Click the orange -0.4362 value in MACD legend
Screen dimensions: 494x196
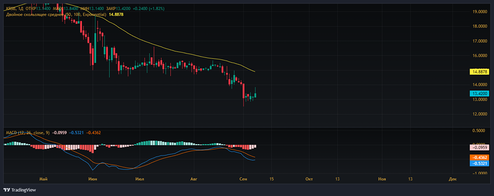pos(93,133)
